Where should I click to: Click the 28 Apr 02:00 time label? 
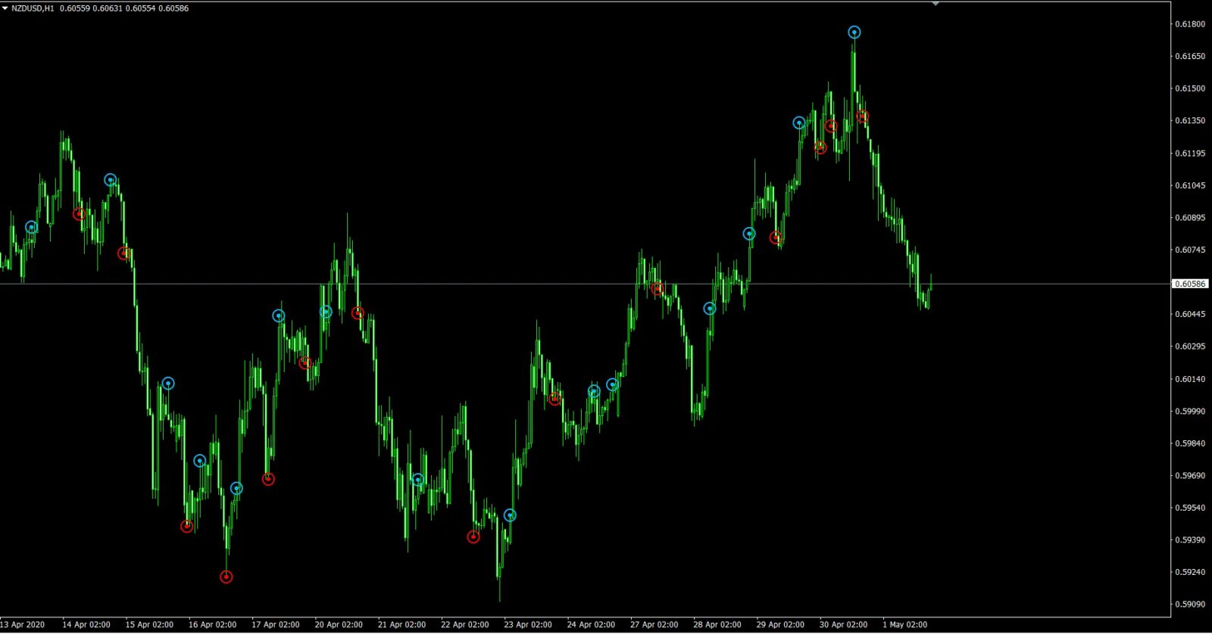(717, 625)
